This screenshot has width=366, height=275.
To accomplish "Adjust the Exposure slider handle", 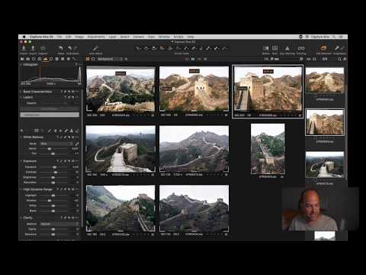I will tap(54, 167).
